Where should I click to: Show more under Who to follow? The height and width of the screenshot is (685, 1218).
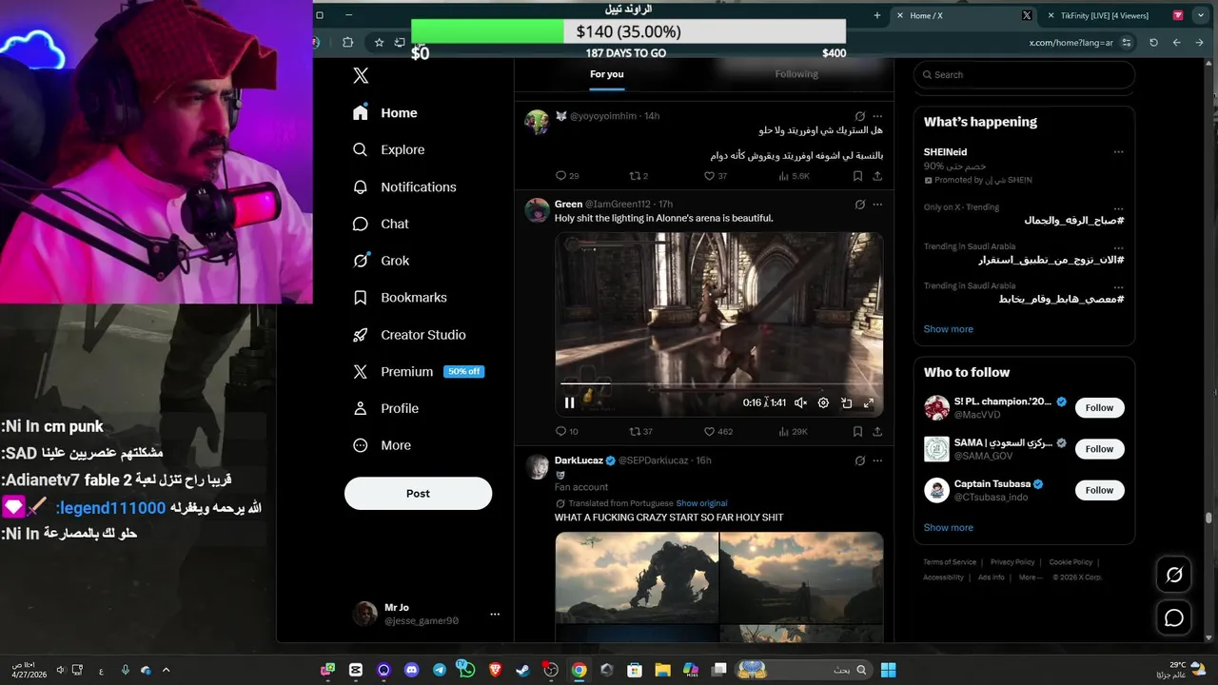[x=948, y=528]
